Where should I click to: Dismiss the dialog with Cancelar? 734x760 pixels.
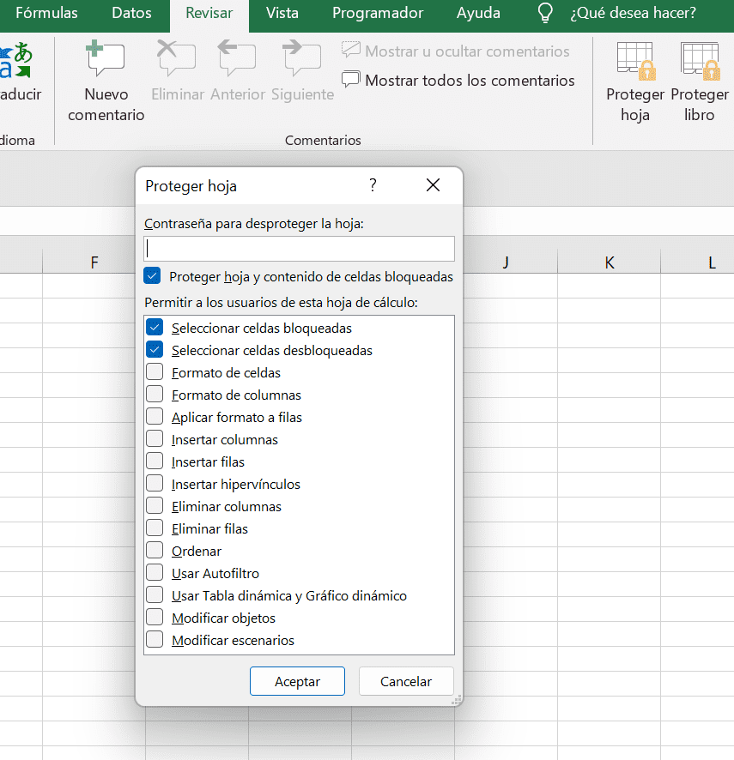click(x=406, y=681)
